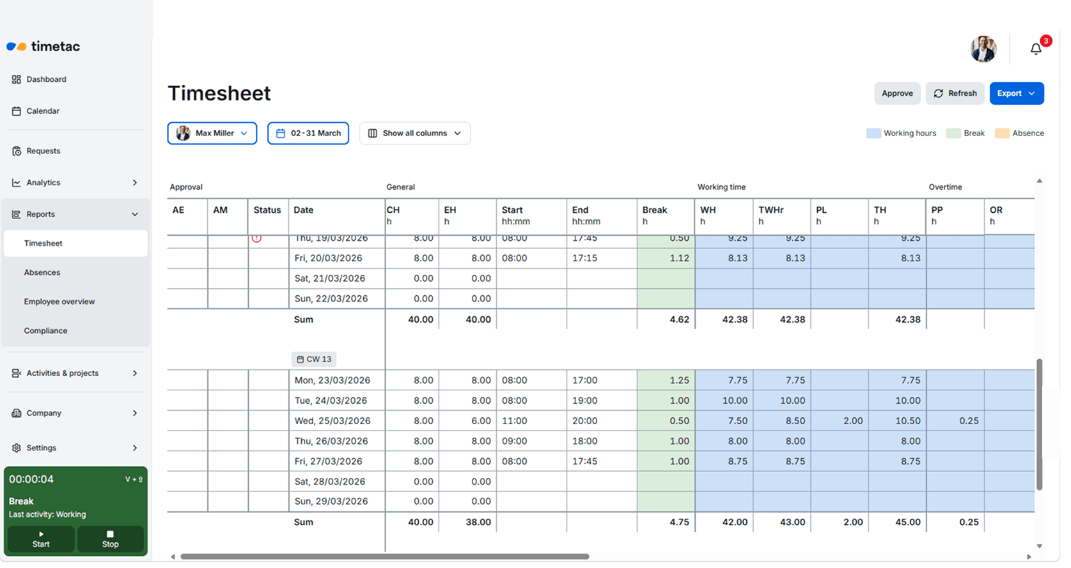This screenshot has height=568, width=1071.
Task: Click the 19:00 end time cell
Action: (x=602, y=401)
